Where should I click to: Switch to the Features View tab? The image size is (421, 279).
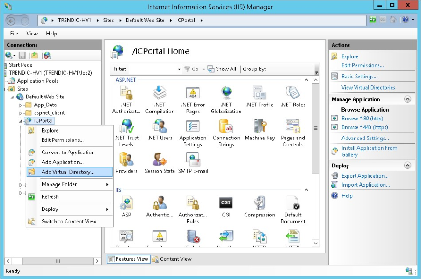(128, 259)
